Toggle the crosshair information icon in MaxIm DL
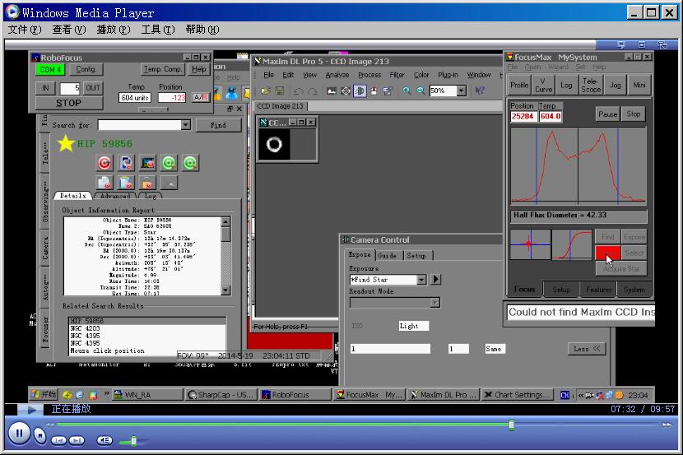The height and width of the screenshot is (455, 683). click(x=346, y=91)
